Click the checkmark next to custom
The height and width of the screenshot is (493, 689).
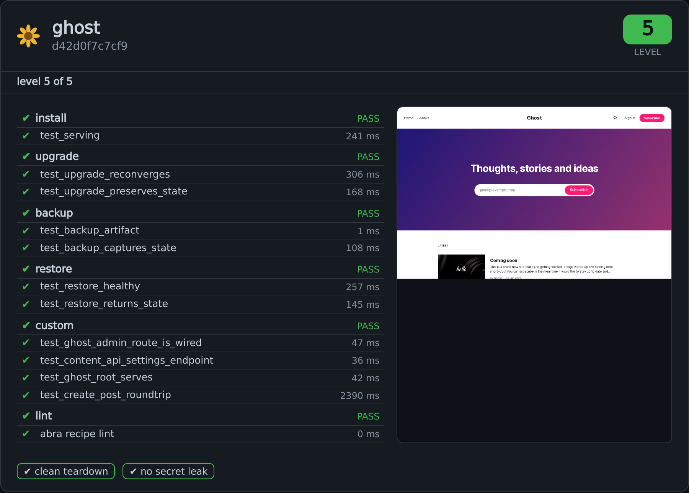26,325
